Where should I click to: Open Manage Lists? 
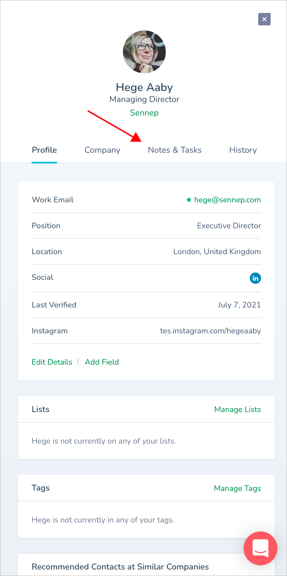pyautogui.click(x=238, y=409)
